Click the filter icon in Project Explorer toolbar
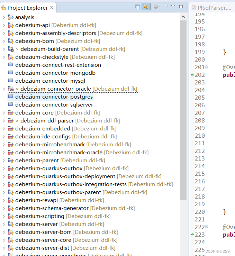This screenshot has width=235, height=256. tap(156, 7)
